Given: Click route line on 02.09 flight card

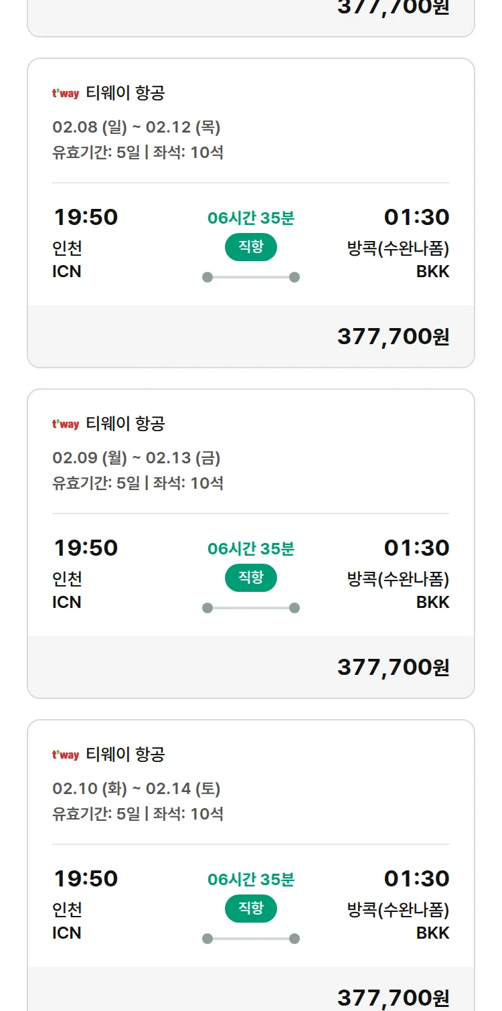Looking at the screenshot, I should (x=251, y=608).
